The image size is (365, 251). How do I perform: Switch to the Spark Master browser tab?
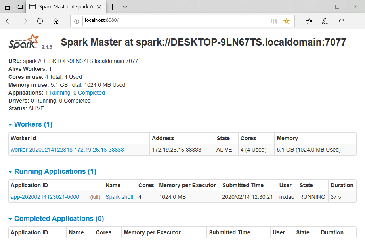click(63, 7)
